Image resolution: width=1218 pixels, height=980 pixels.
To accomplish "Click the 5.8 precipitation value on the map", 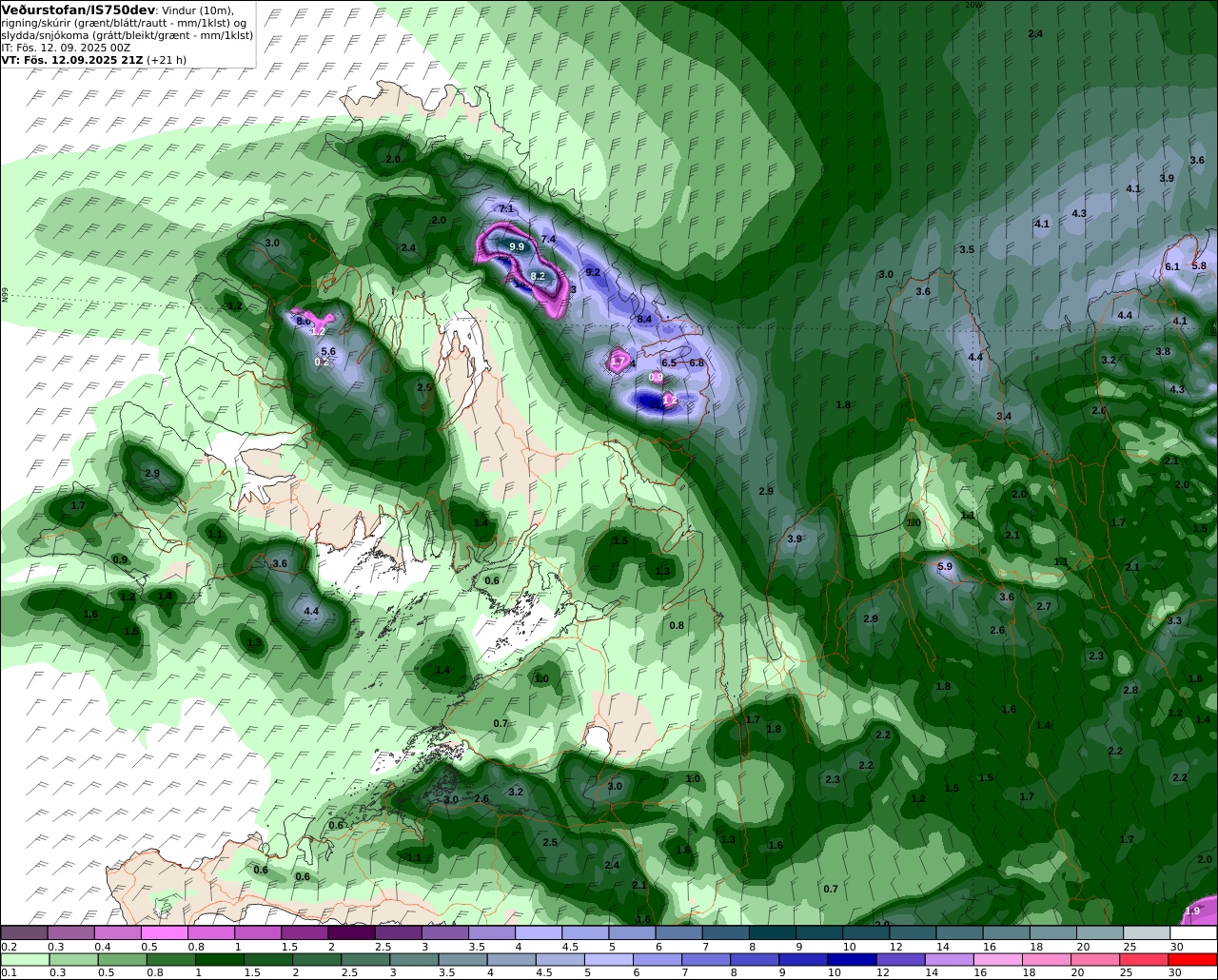I will pos(1199,265).
